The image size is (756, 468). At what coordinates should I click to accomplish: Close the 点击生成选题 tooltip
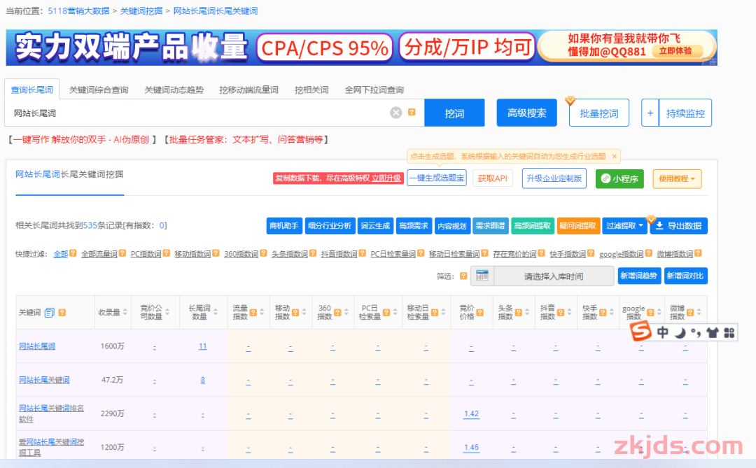coord(615,156)
